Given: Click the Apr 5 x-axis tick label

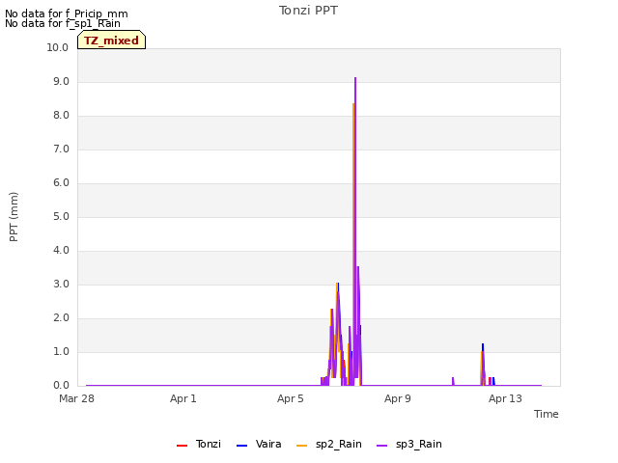Looking at the screenshot, I should click(x=291, y=398).
